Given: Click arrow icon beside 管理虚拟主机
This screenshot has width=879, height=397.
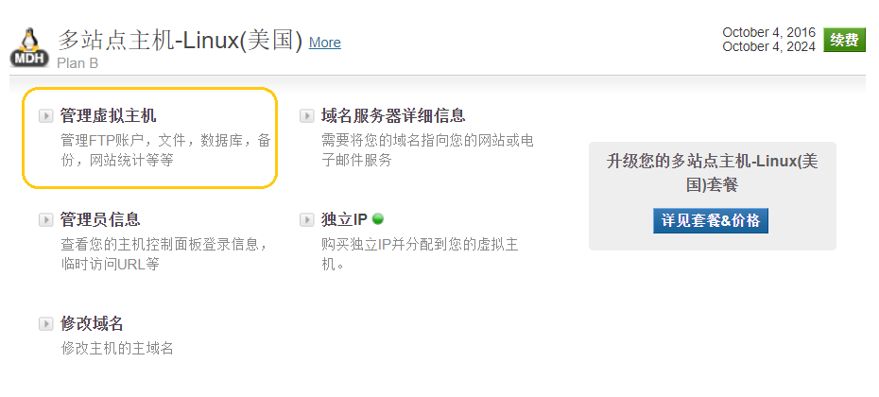Looking at the screenshot, I should [45, 116].
